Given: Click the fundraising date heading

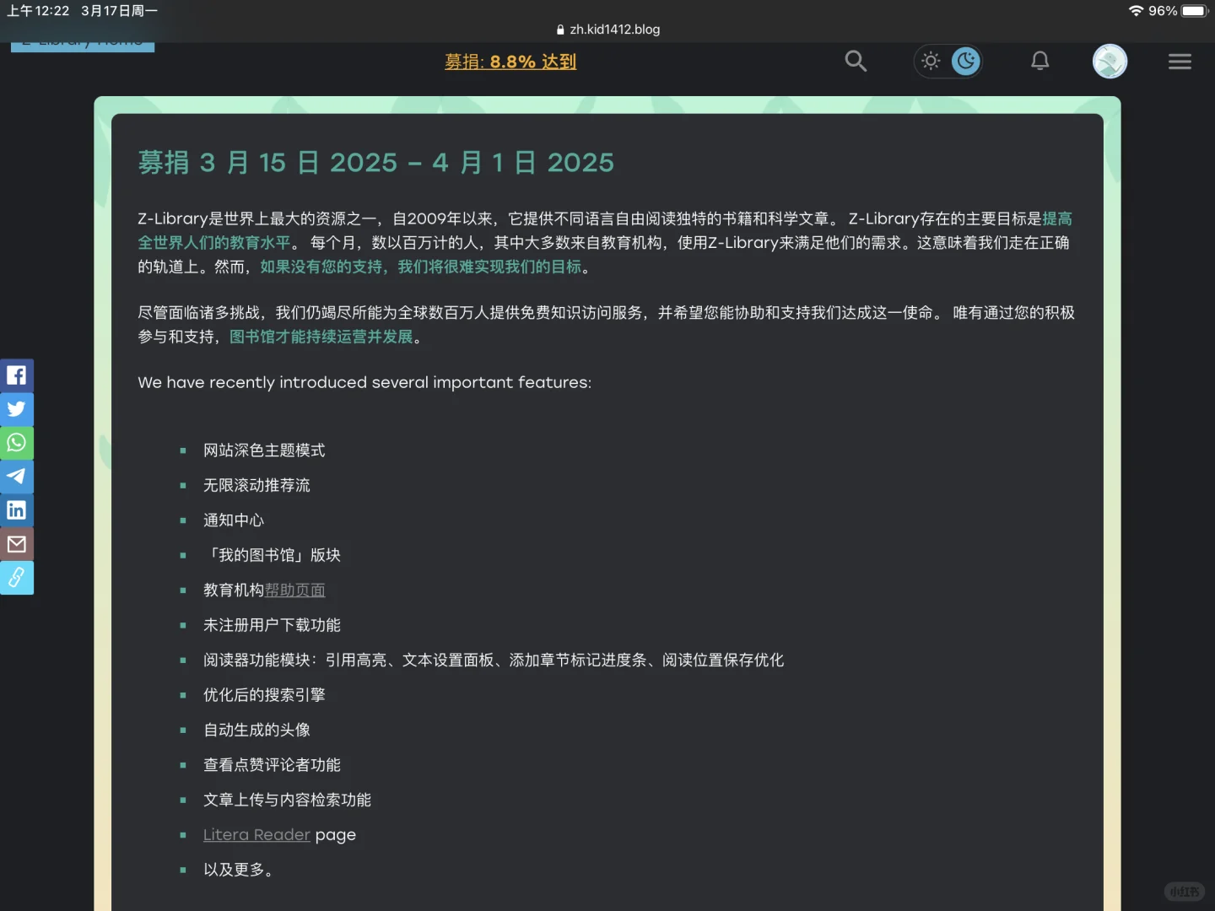Looking at the screenshot, I should point(376,162).
